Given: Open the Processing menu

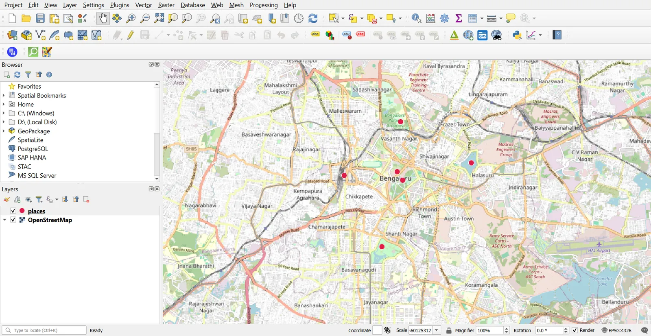Looking at the screenshot, I should [x=264, y=5].
